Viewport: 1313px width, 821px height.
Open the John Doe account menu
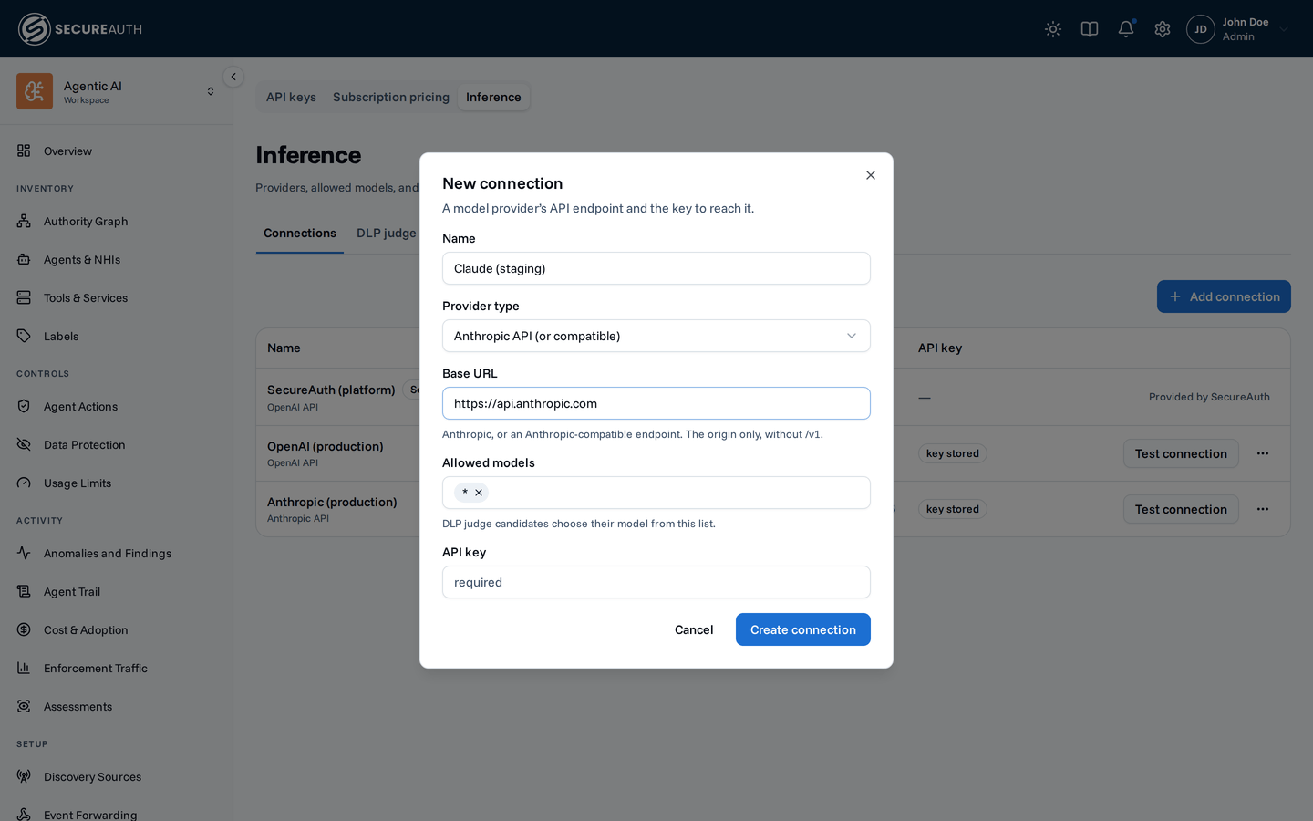click(1238, 29)
